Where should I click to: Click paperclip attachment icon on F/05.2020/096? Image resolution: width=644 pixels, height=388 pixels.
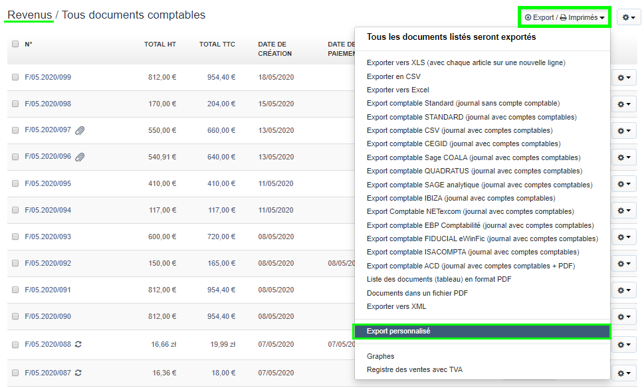pyautogui.click(x=80, y=157)
